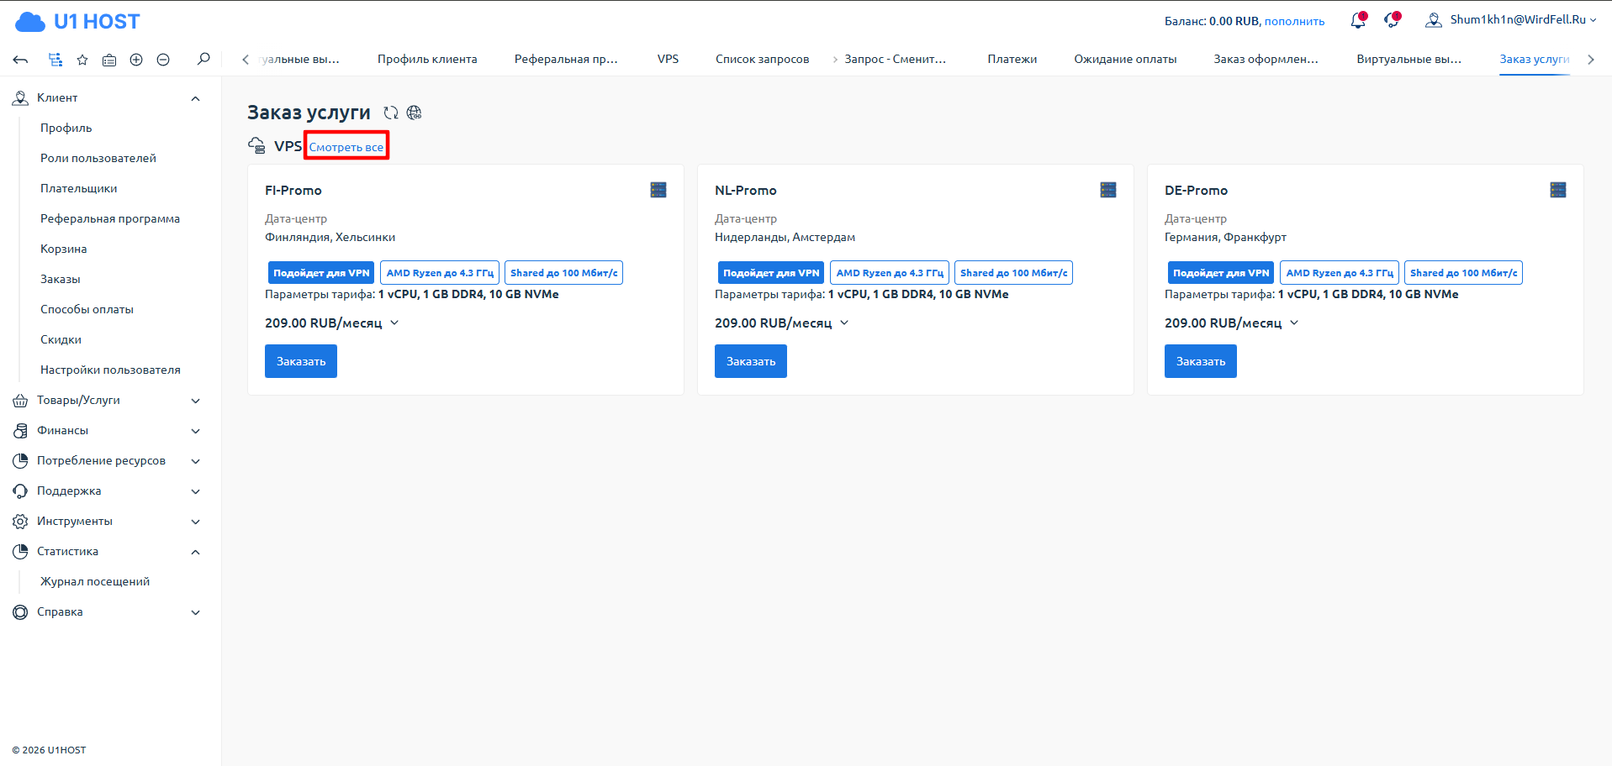The image size is (1612, 766).
Task: Switch to the Список запросов tab
Action: pos(762,59)
